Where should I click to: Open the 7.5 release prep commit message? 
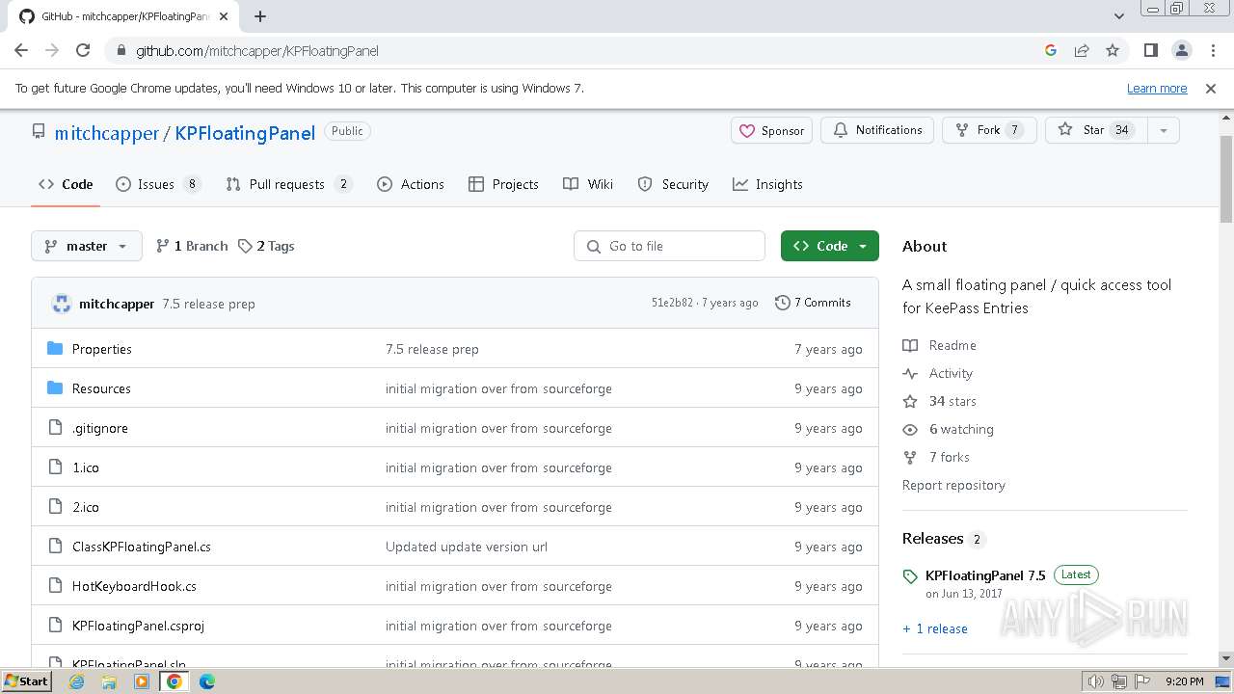click(x=208, y=304)
